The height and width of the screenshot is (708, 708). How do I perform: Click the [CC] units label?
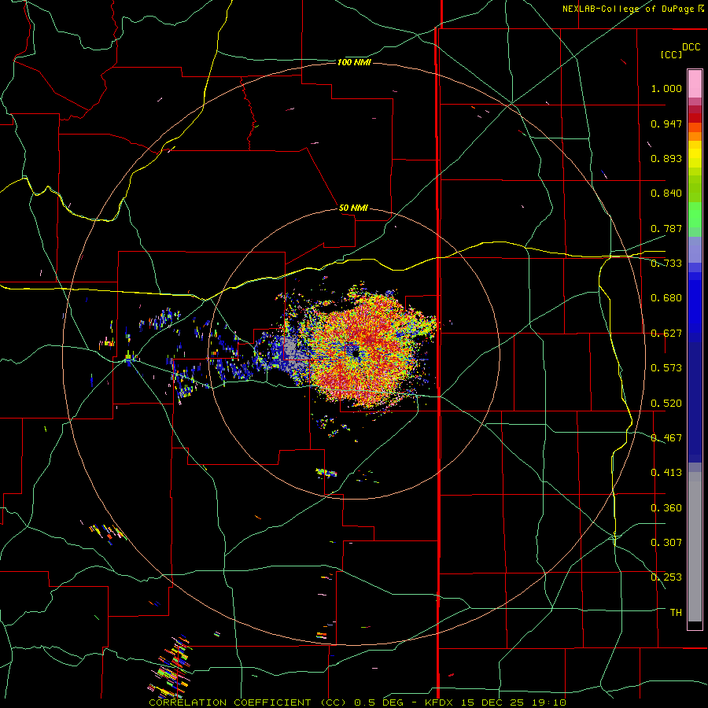coord(671,54)
